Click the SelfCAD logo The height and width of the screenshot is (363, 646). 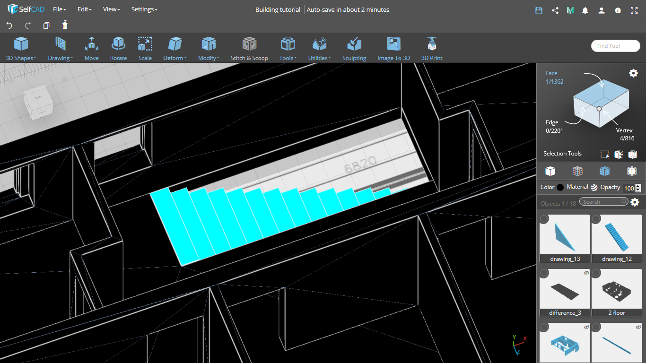(x=26, y=9)
